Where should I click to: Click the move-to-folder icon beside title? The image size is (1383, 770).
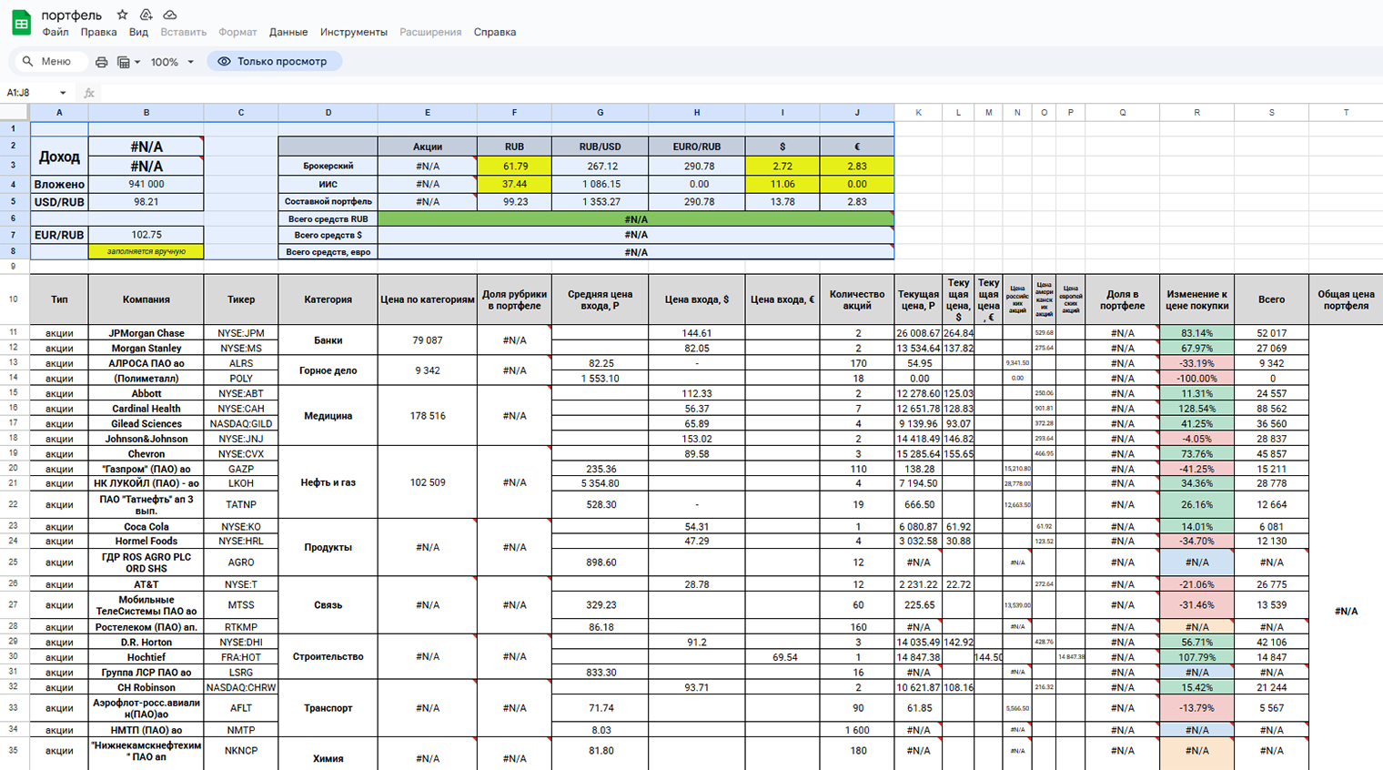click(146, 15)
